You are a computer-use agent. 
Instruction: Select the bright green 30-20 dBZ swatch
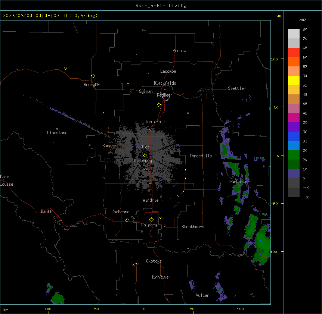(x=294, y=155)
